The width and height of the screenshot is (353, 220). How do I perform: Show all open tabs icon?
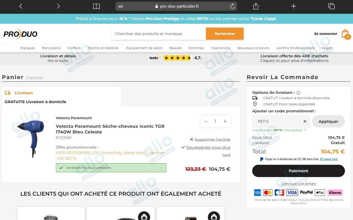(331, 6)
